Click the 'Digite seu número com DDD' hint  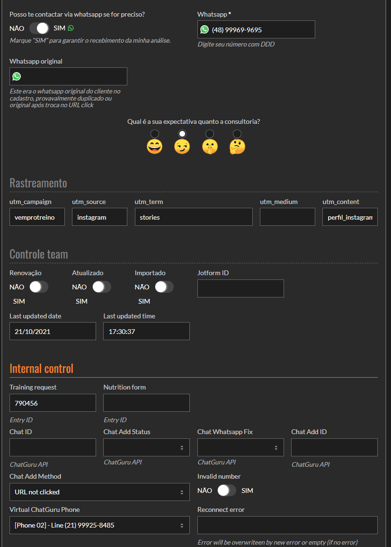pyautogui.click(x=236, y=44)
